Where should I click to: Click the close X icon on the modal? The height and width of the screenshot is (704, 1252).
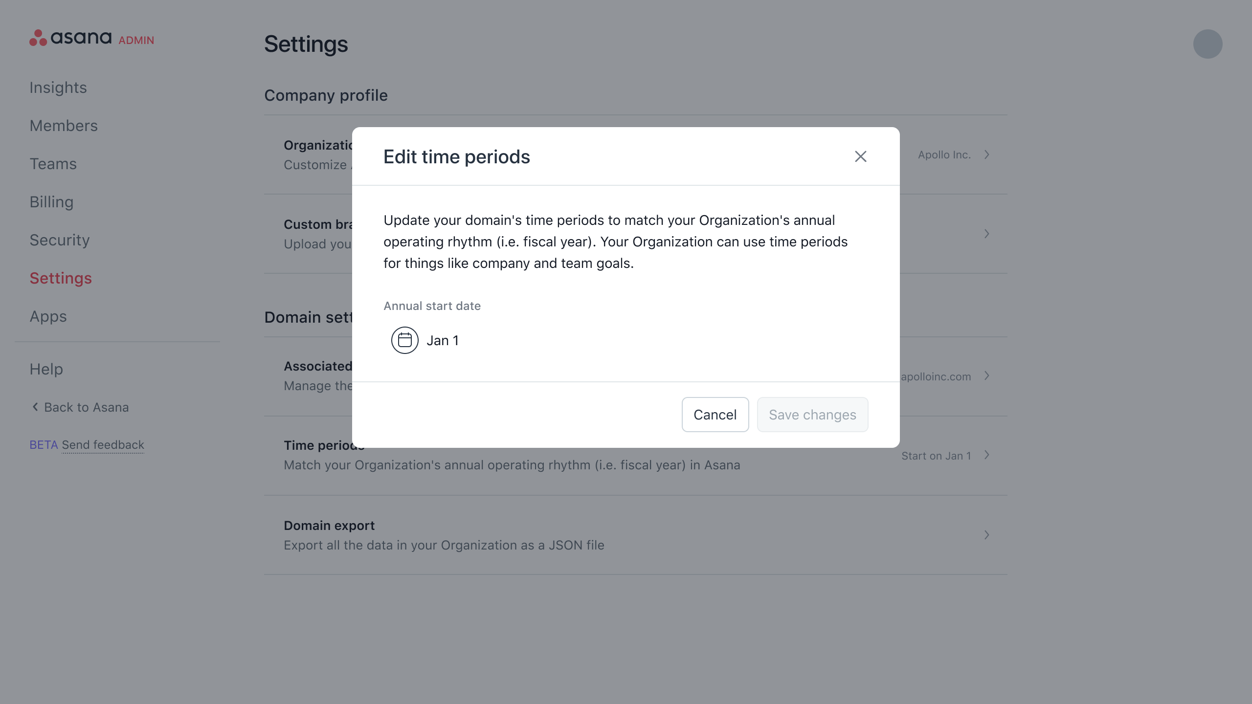pyautogui.click(x=861, y=156)
